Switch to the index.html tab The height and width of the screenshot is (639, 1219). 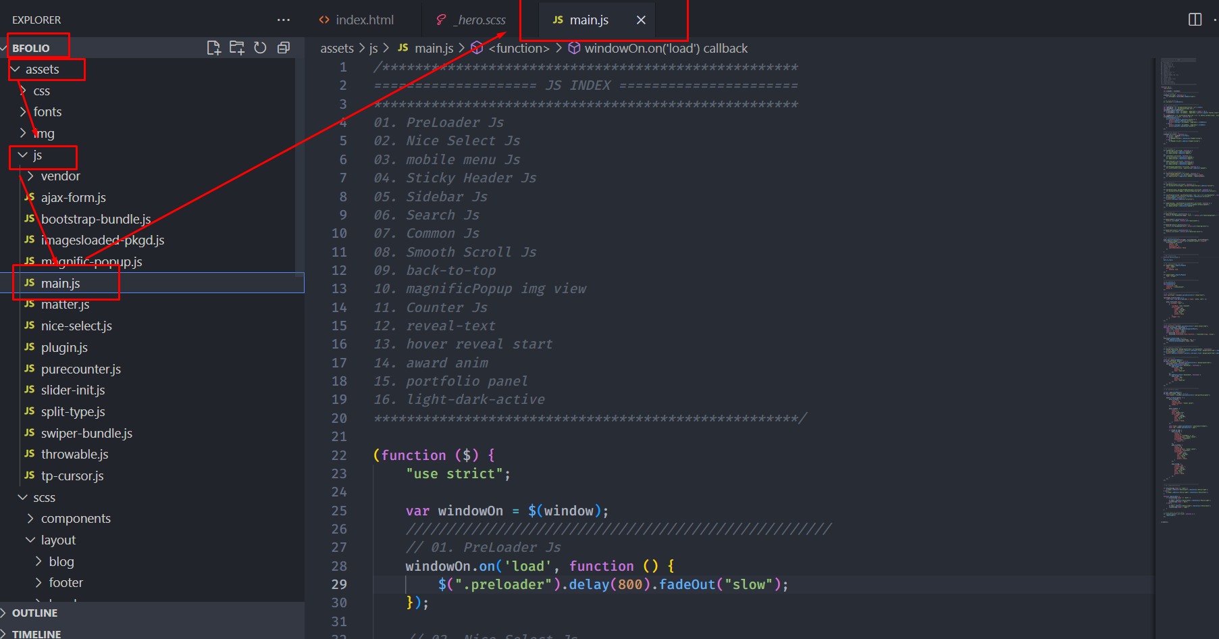pyautogui.click(x=364, y=20)
